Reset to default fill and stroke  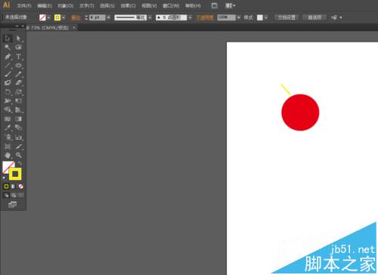[x=4, y=178]
